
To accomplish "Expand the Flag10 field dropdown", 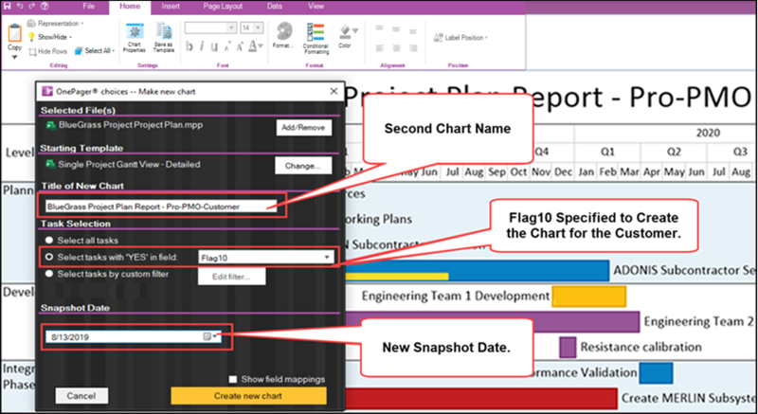I will tap(327, 258).
